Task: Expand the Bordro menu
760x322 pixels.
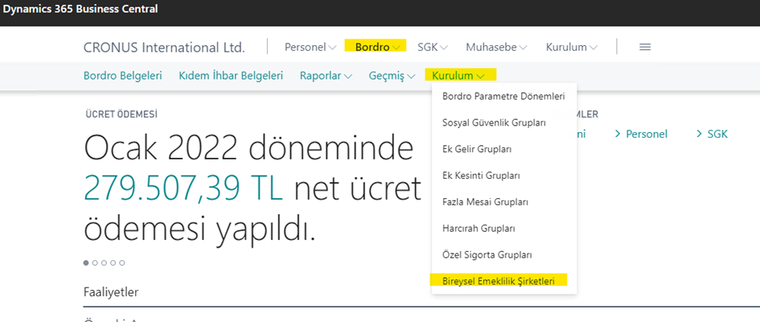Action: pos(377,47)
